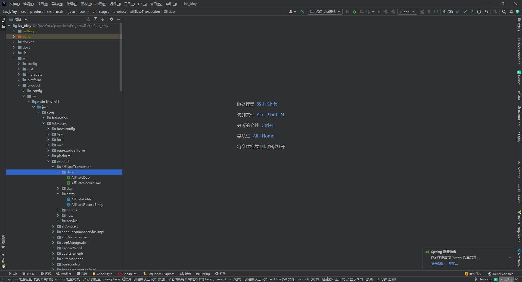Click the green curly braces toolbar icon
The height and width of the screenshot is (282, 522).
436,12
